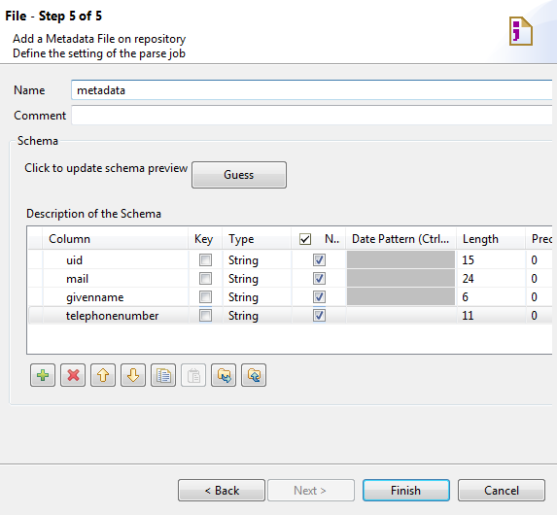The height and width of the screenshot is (515, 557).
Task: Toggle Nullable checkbox for mail row
Action: coord(319,279)
